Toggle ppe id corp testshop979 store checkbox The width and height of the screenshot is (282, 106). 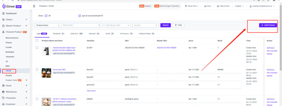pyautogui.click(x=80, y=16)
